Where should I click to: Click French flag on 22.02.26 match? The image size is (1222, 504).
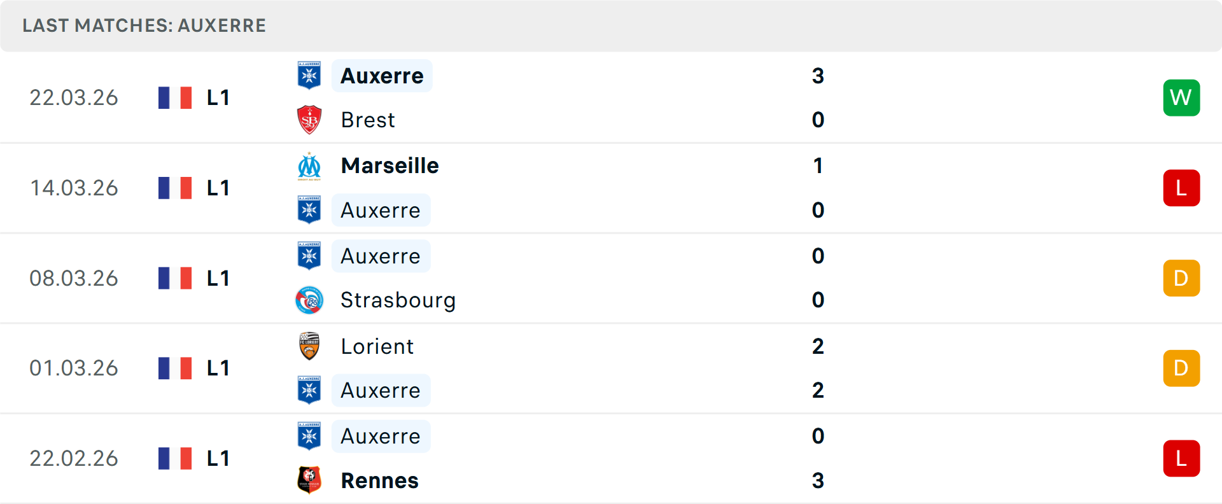pyautogui.click(x=175, y=458)
